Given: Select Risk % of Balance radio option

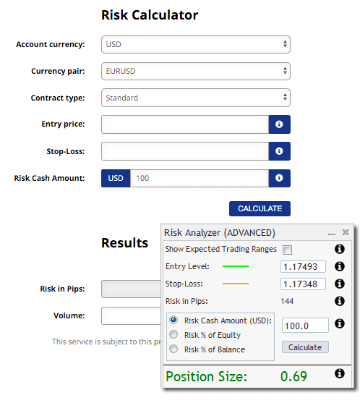Looking at the screenshot, I should [173, 349].
